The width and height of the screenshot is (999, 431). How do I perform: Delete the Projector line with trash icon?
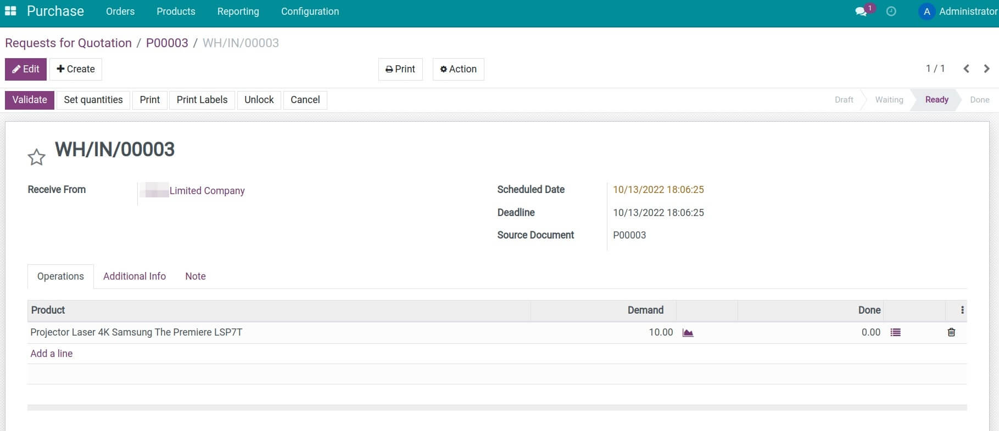click(951, 332)
